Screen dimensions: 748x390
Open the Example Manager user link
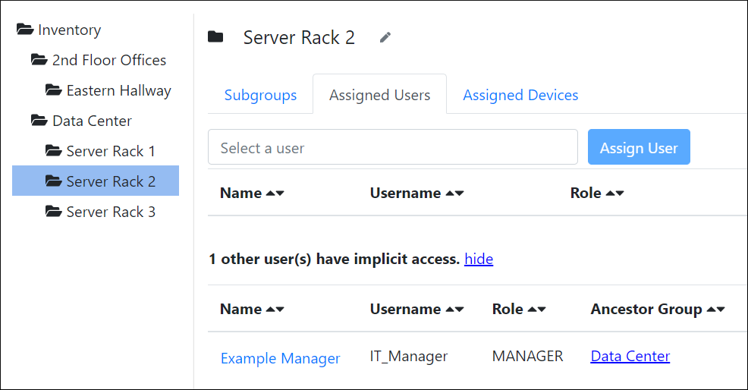coord(280,358)
